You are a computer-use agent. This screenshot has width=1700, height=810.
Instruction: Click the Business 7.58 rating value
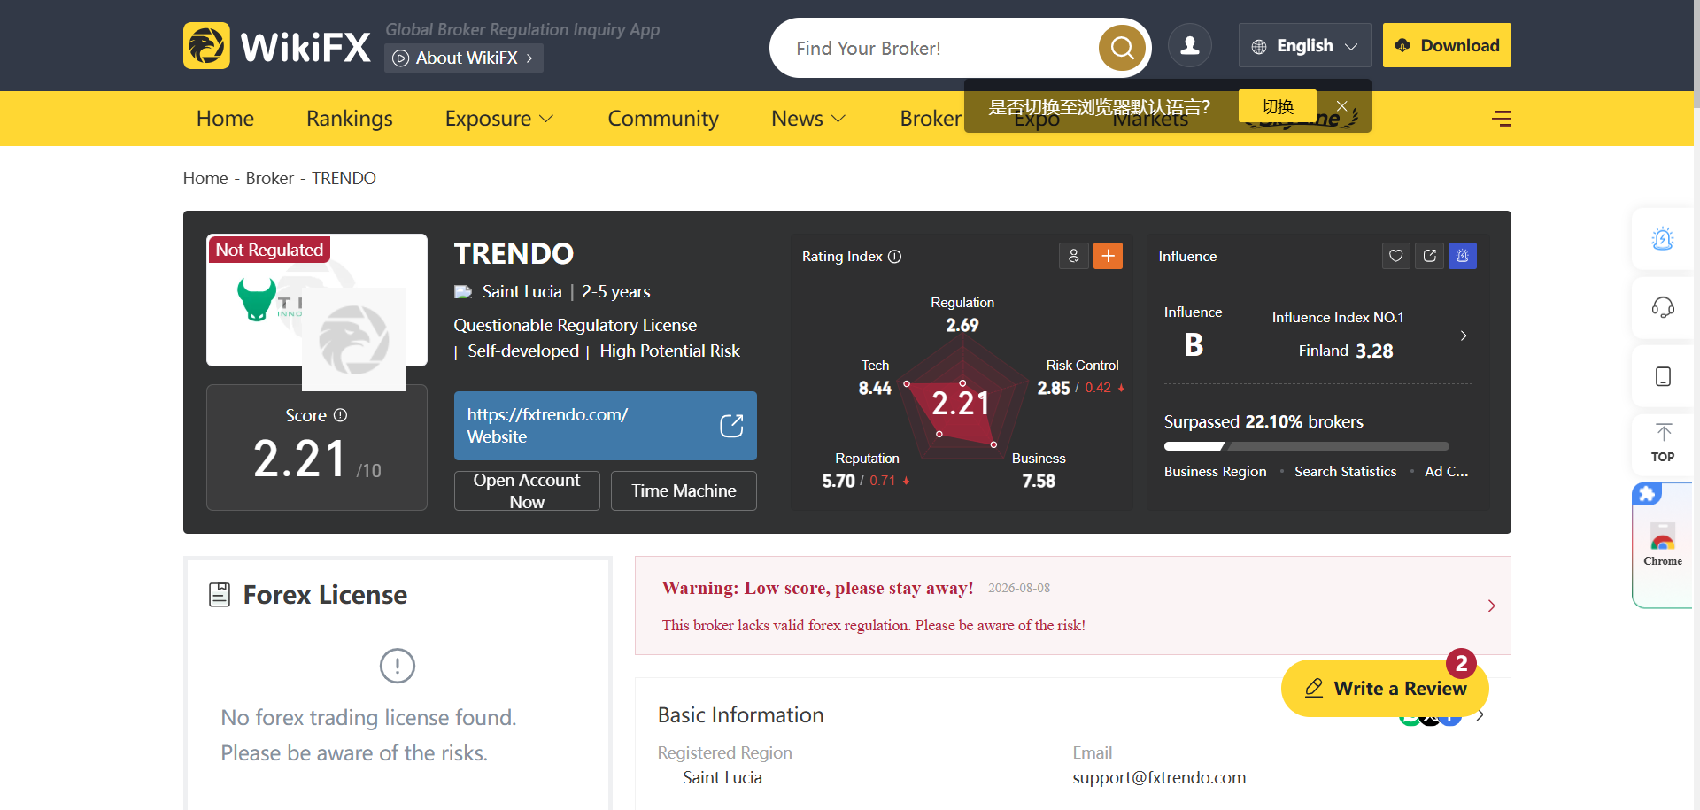1039,481
